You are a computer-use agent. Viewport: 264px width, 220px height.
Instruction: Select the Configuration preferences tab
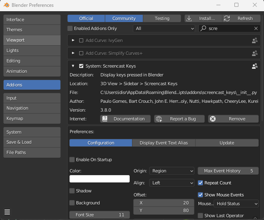(x=101, y=143)
